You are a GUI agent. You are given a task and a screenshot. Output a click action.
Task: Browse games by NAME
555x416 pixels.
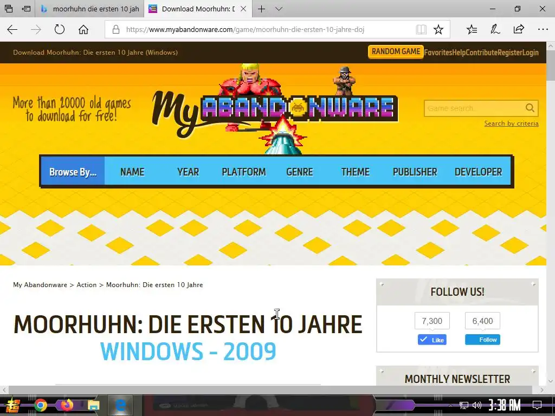132,172
